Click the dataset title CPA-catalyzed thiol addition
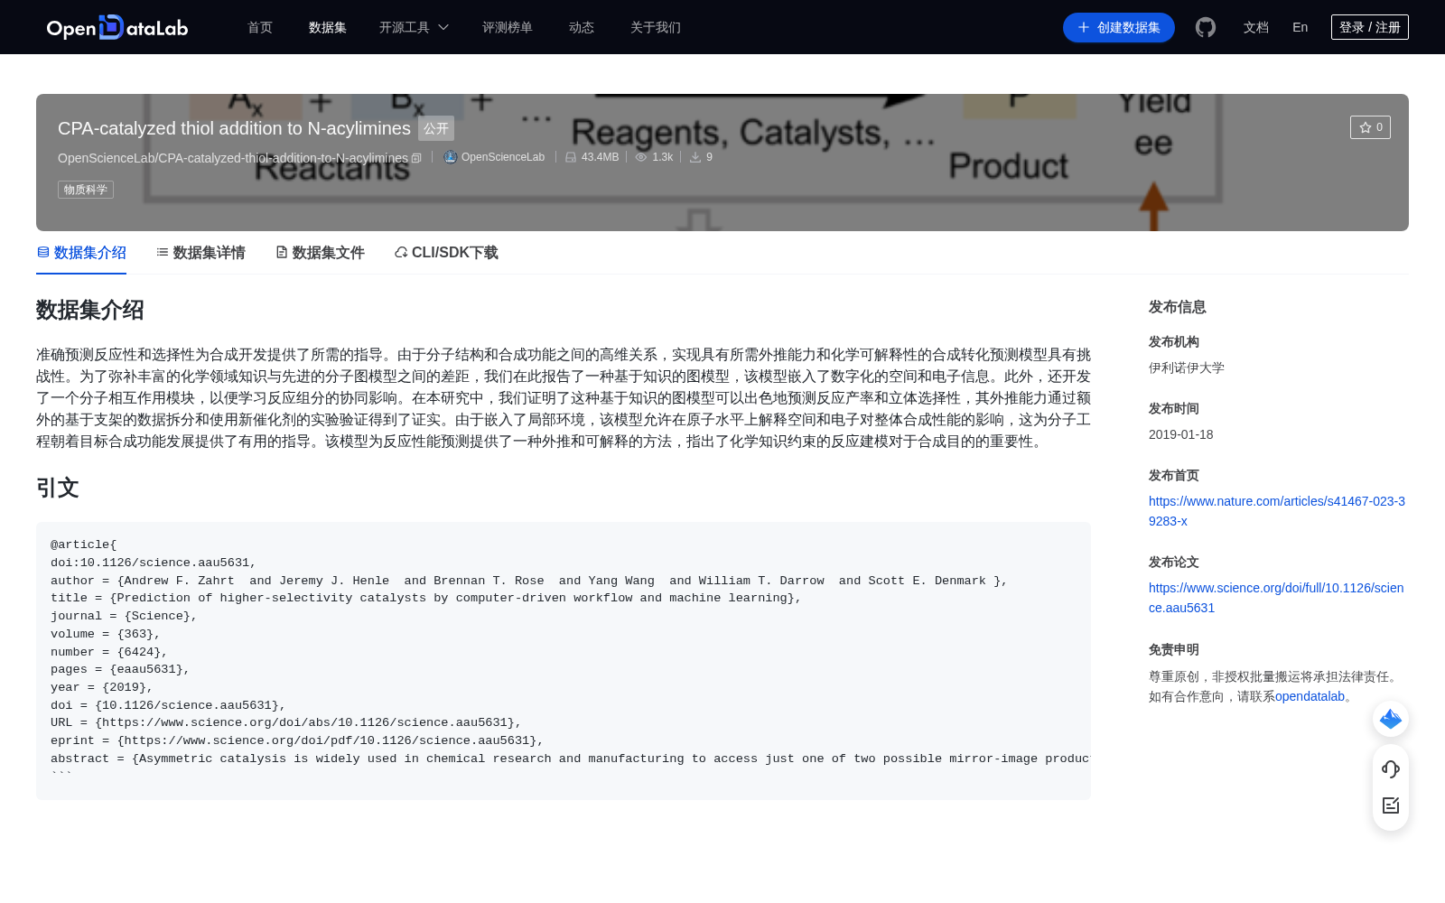The height and width of the screenshot is (903, 1445). point(234,128)
